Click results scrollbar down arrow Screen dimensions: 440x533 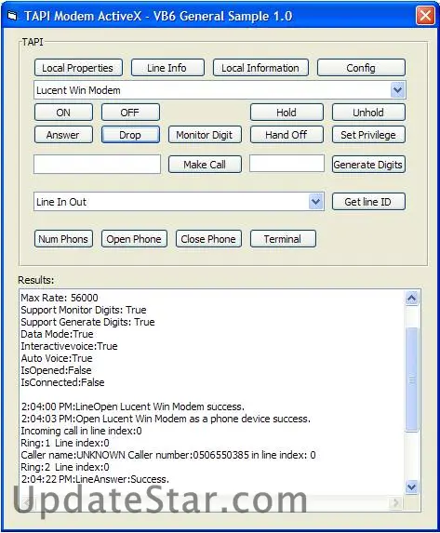click(x=412, y=486)
